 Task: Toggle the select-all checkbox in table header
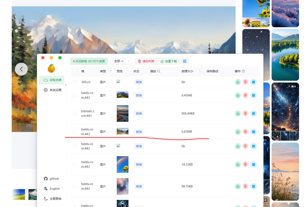pos(74,71)
